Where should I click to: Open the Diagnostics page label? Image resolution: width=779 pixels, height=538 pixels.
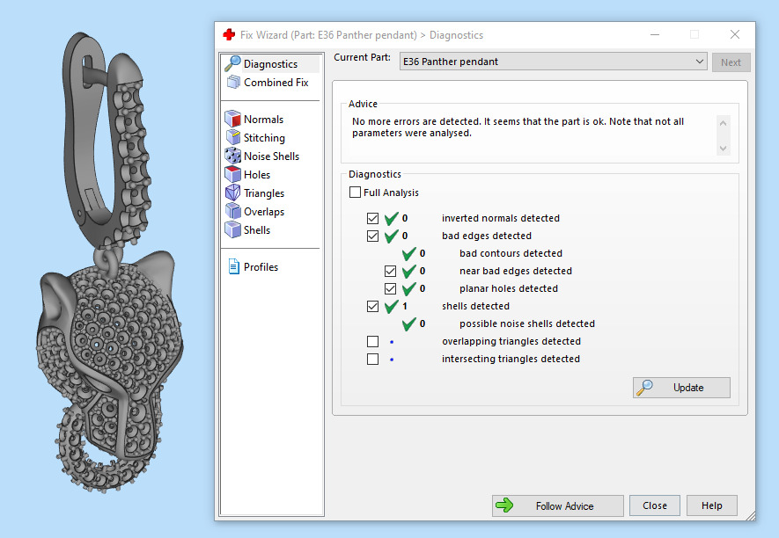pyautogui.click(x=270, y=64)
